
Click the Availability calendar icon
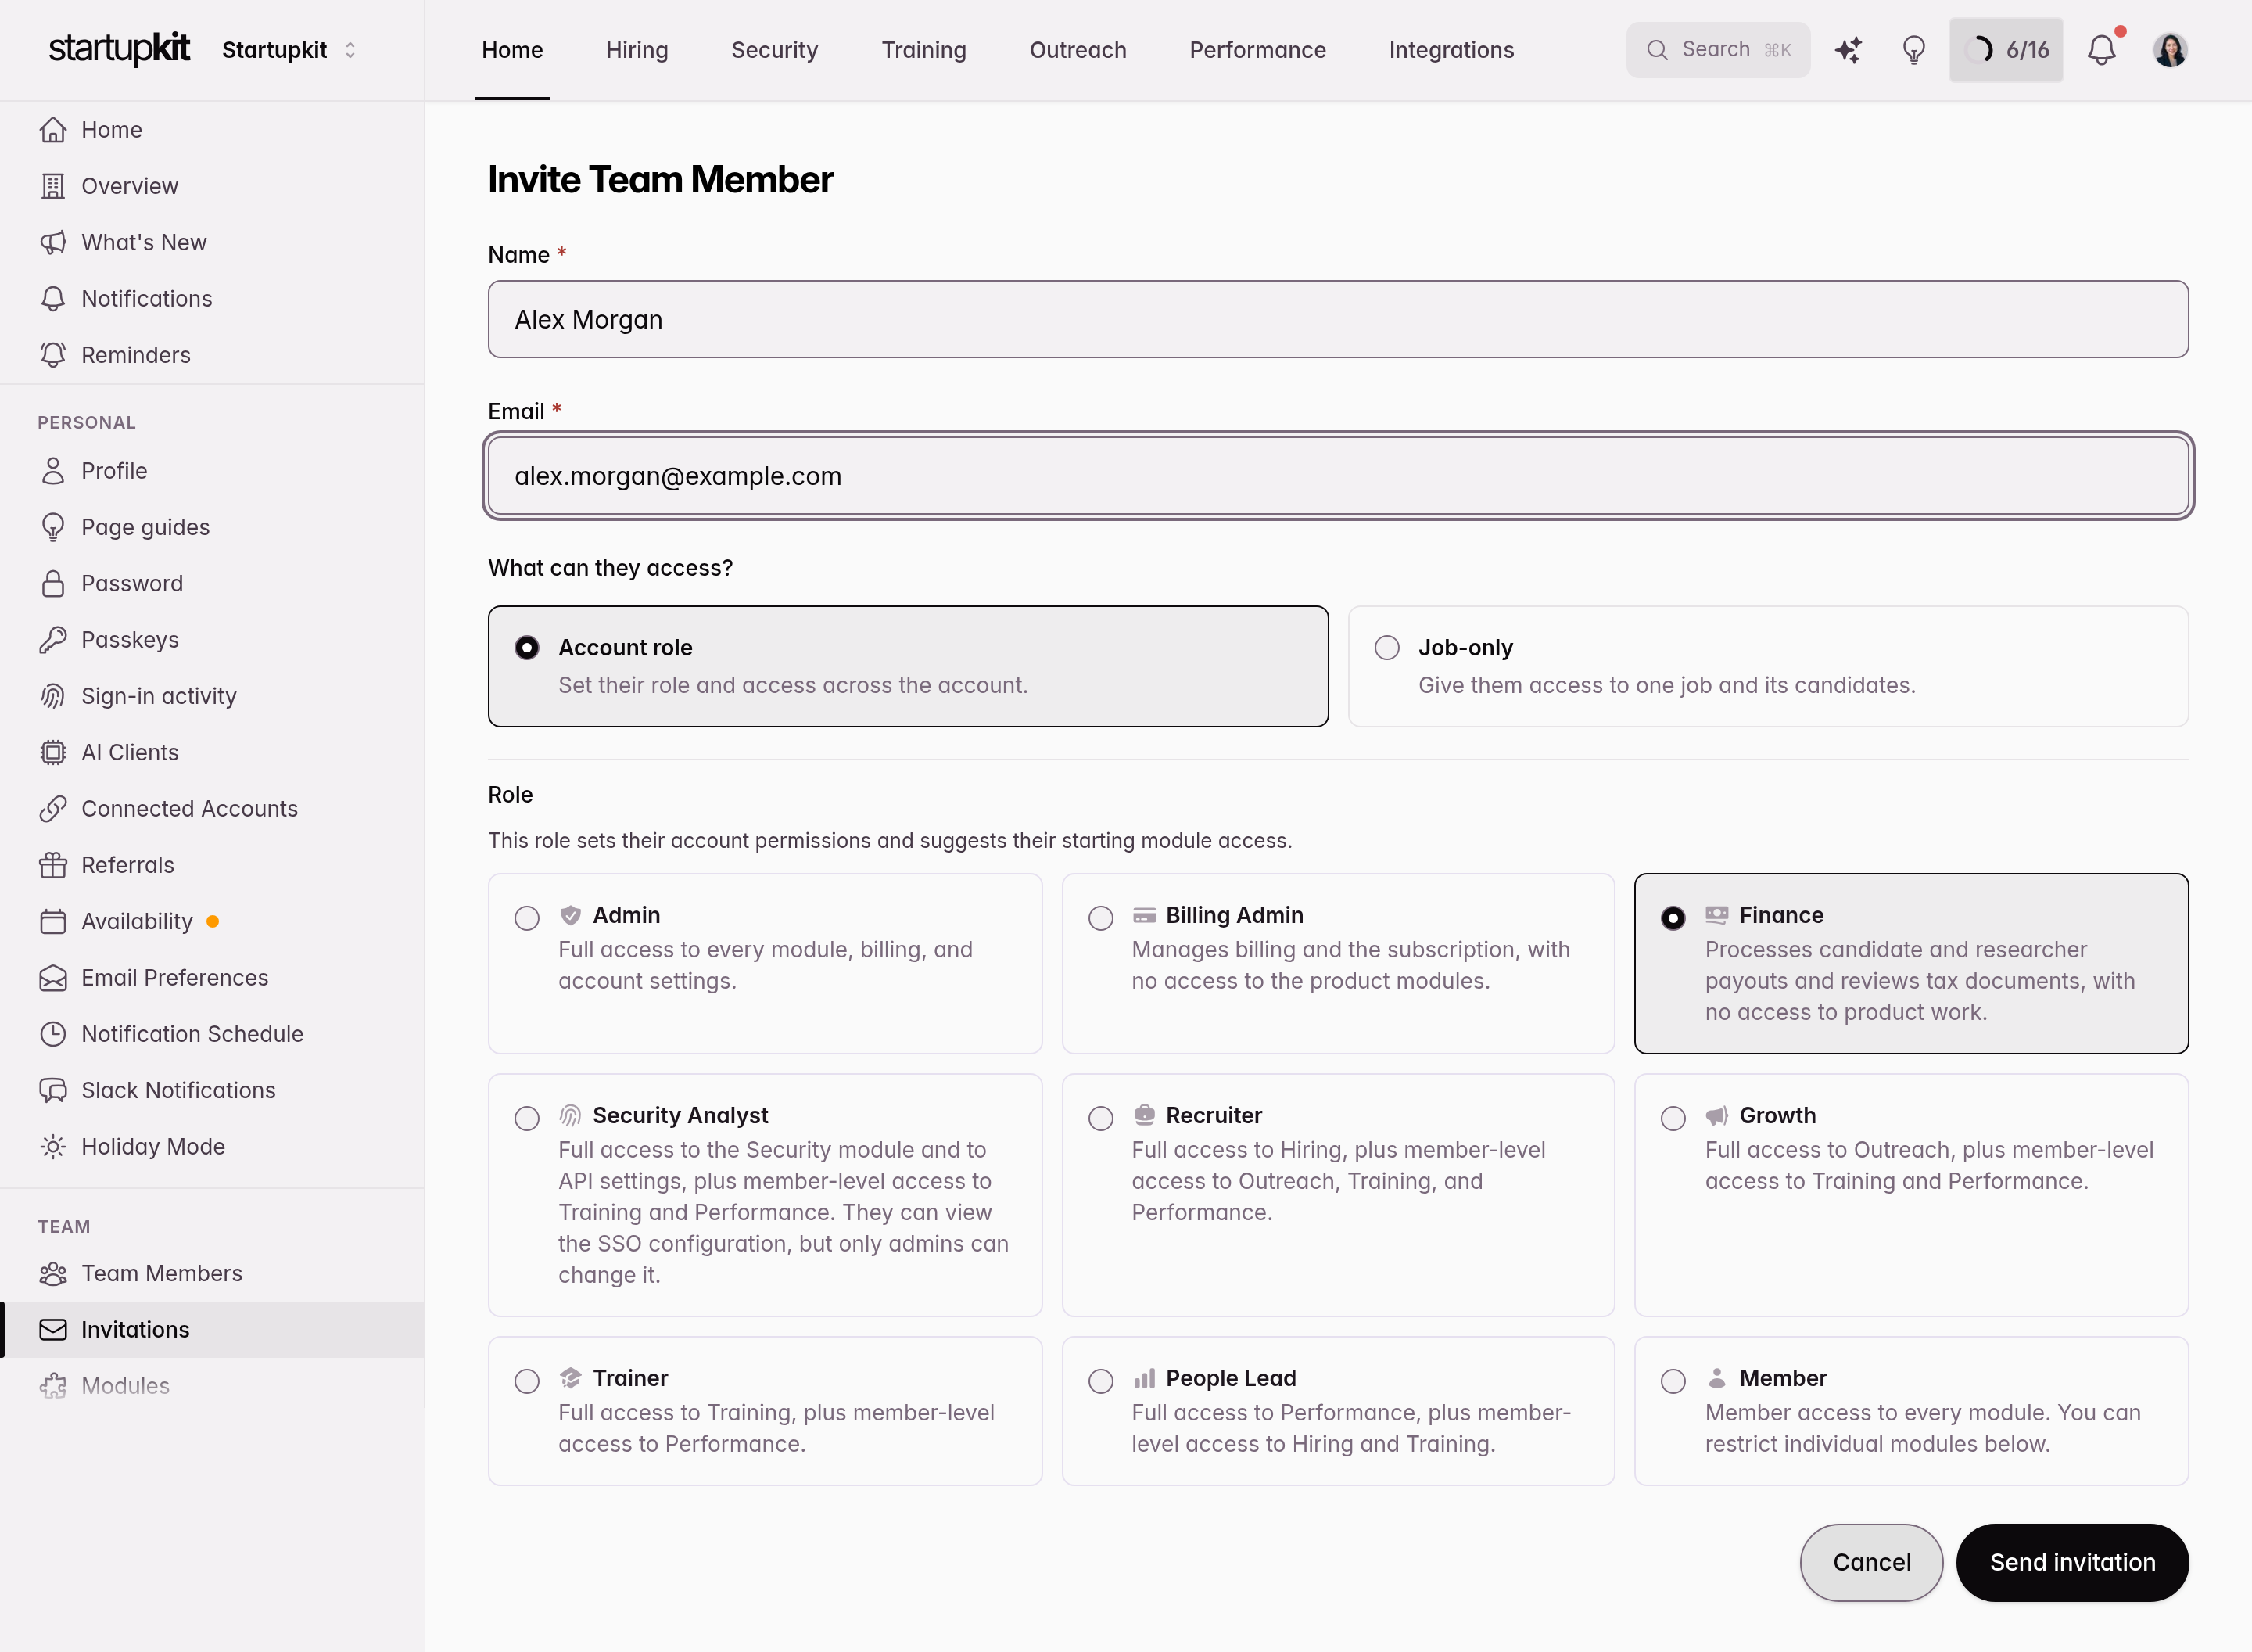coord(53,921)
